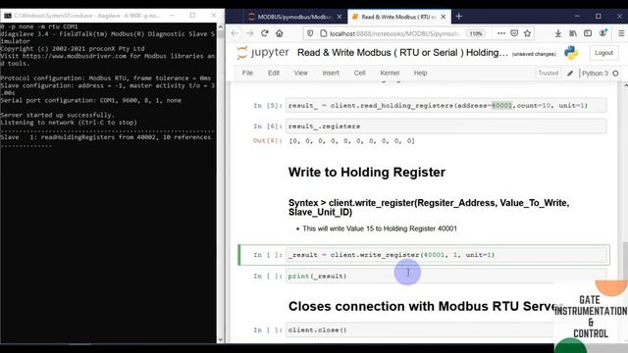
Task: Click the localhost address bar
Action: click(396, 33)
